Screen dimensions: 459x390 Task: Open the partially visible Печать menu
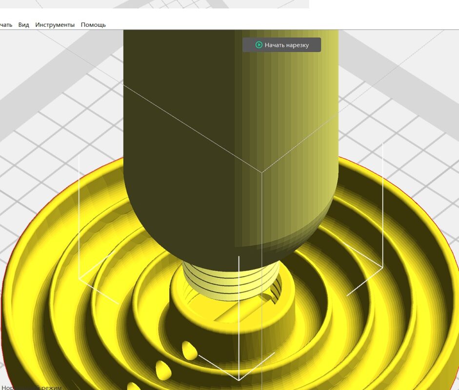pyautogui.click(x=6, y=25)
